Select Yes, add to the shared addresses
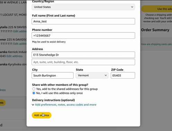Viewport: 172px width, 131px height. click(x=34, y=89)
